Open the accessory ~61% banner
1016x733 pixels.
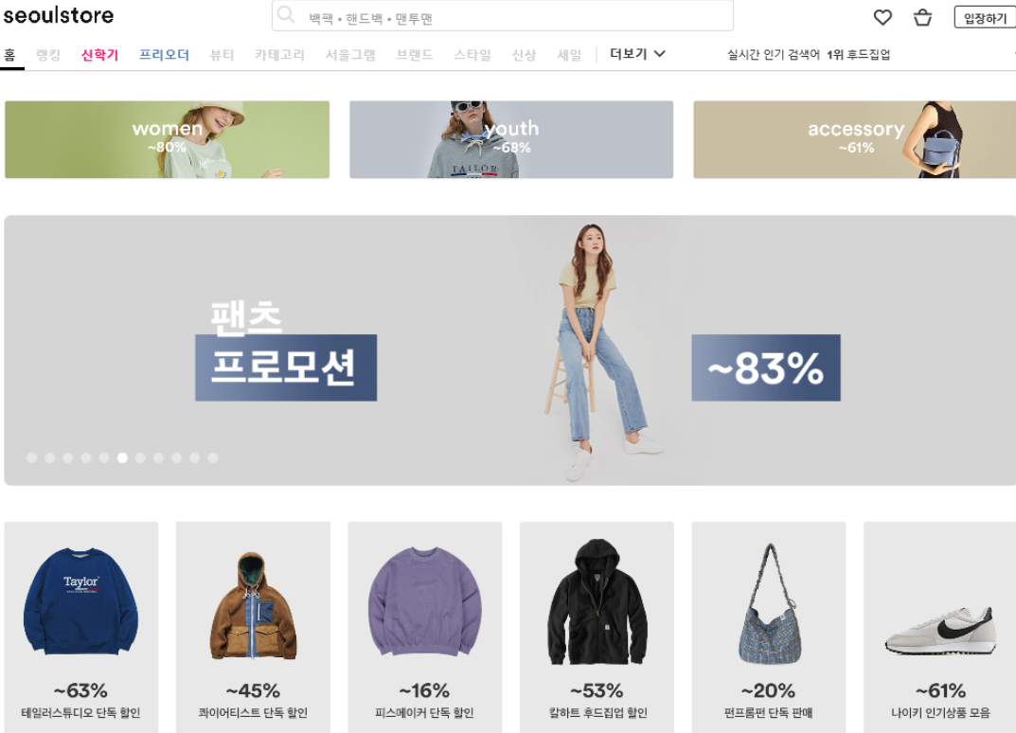click(855, 139)
